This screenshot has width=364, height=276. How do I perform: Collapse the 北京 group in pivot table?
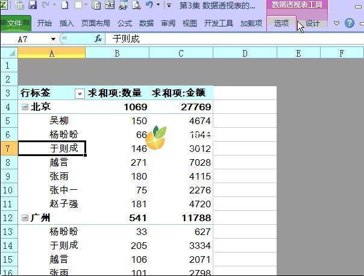click(x=24, y=107)
